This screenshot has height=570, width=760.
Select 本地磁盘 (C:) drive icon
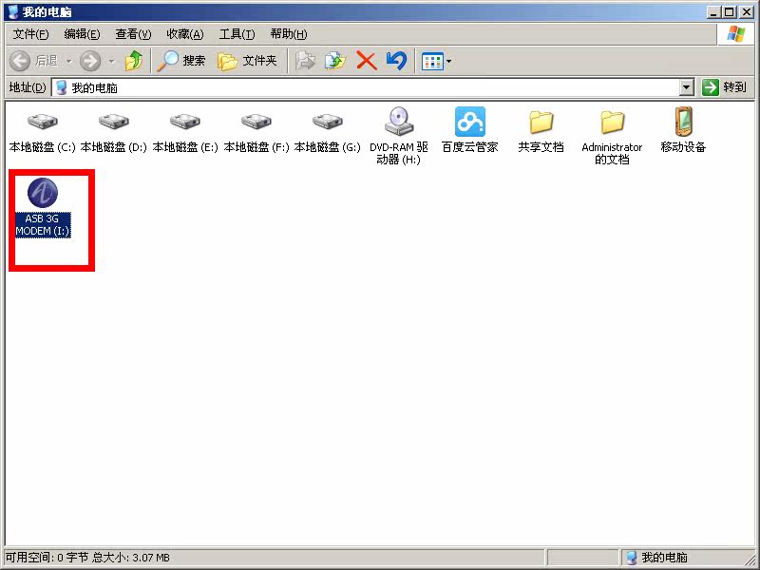(42, 123)
